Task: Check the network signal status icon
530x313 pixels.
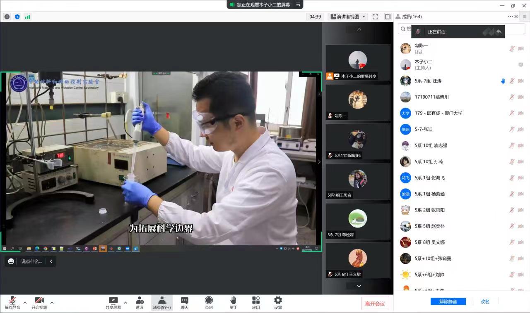Action: (x=27, y=17)
